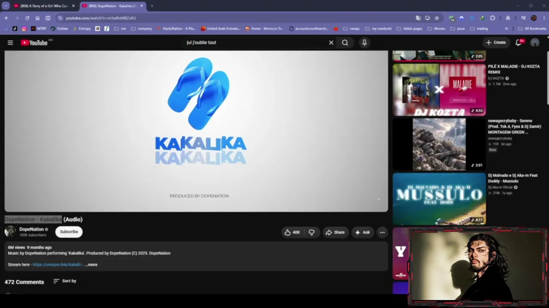549x308 pixels.
Task: Open Mussulo video thumbnail
Action: point(439,198)
